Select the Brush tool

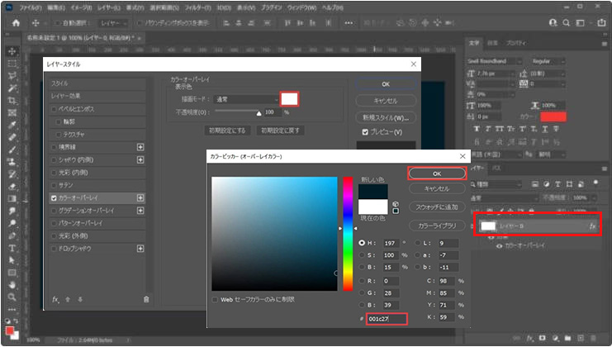click(x=12, y=150)
